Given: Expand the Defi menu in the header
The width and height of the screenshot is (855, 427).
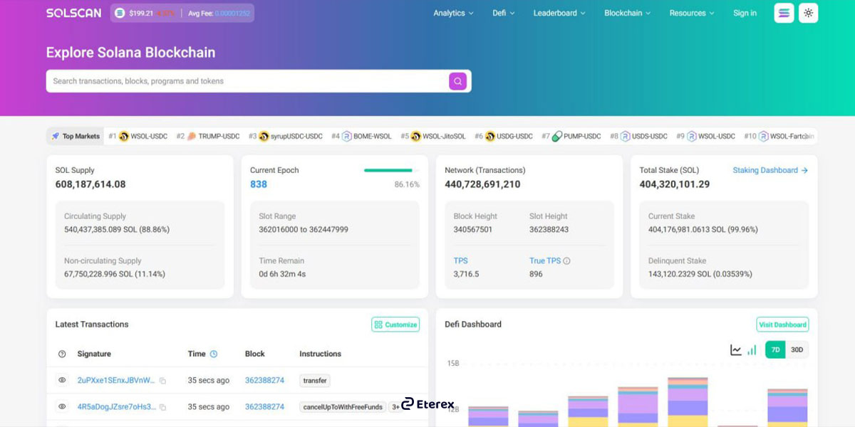Looking at the screenshot, I should (504, 13).
